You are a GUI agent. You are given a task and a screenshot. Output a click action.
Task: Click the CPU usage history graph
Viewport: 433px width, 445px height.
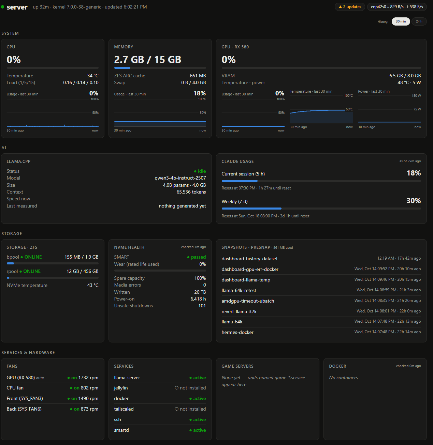tap(53, 113)
